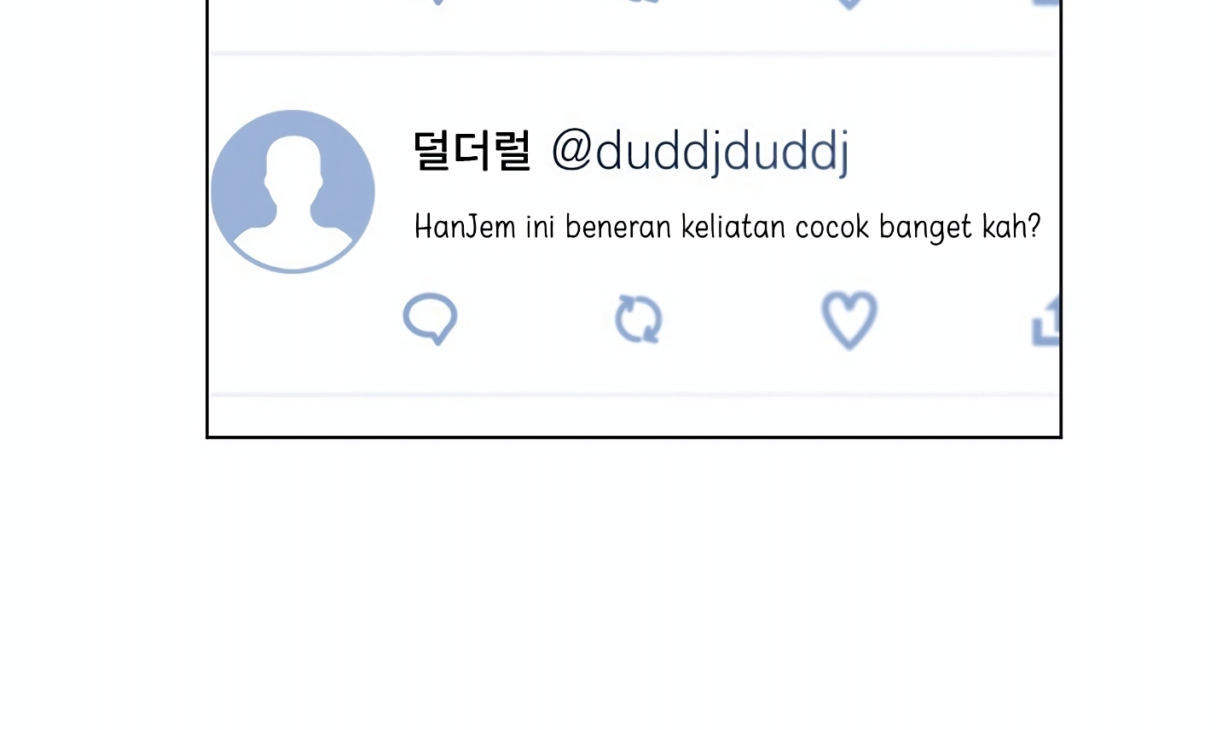Click the divider line above 덜더럴's tweet
The image size is (1228, 730).
click(634, 54)
